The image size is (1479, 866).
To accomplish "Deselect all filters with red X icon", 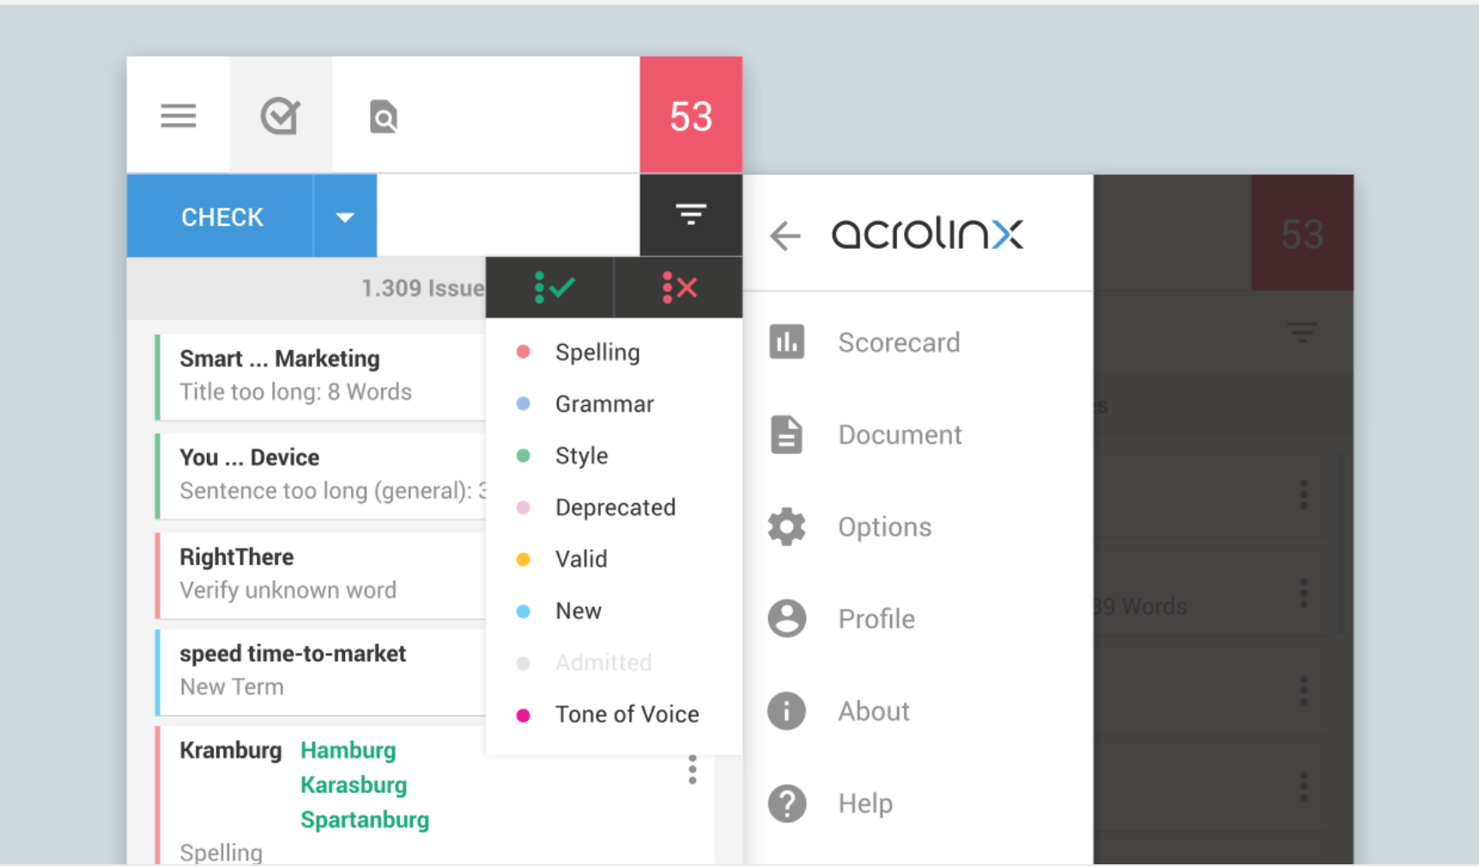I will pyautogui.click(x=679, y=288).
